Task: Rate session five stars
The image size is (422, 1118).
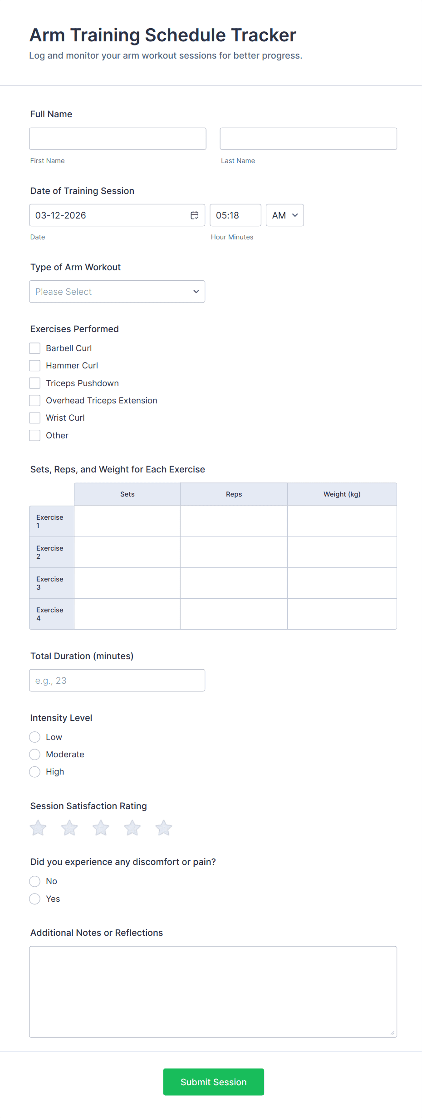Action: click(163, 828)
